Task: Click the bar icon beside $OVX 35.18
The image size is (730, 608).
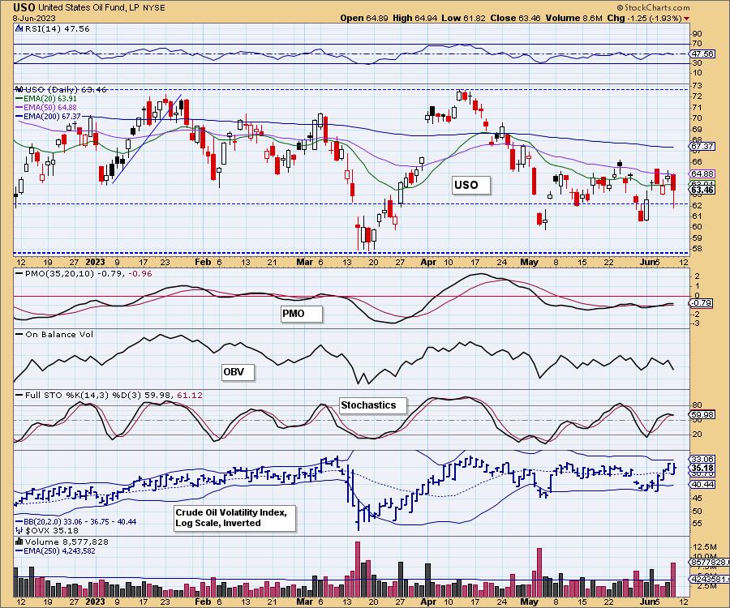Action: 19,530
